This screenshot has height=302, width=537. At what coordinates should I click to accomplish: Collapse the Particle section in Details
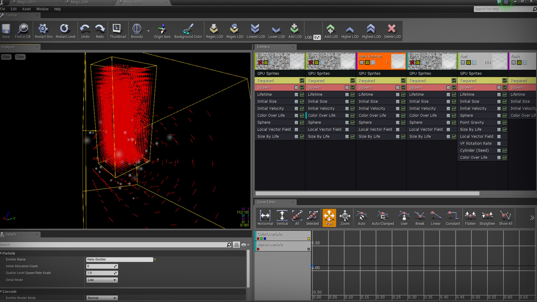pos(2,253)
